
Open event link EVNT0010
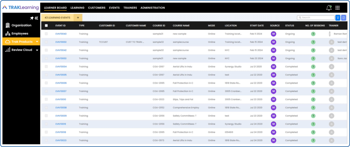pyautogui.click(x=61, y=99)
